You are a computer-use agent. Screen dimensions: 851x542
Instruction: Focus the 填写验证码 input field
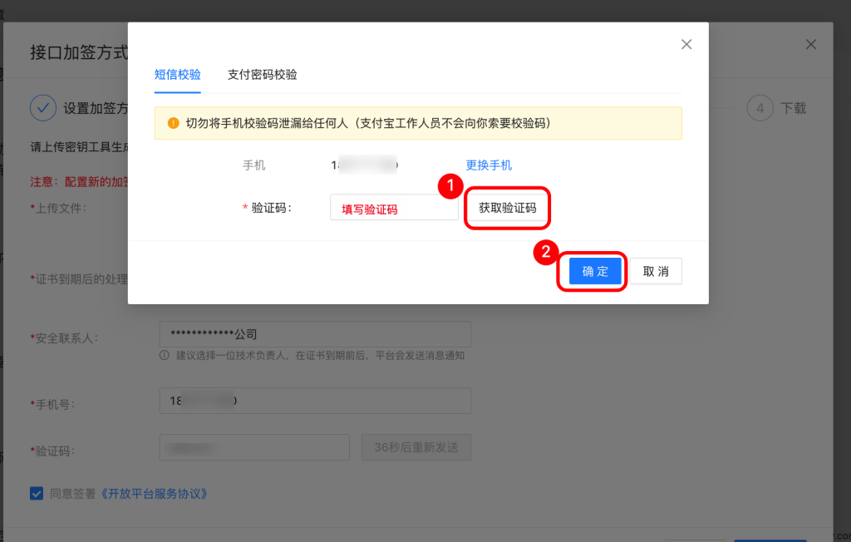tap(393, 209)
